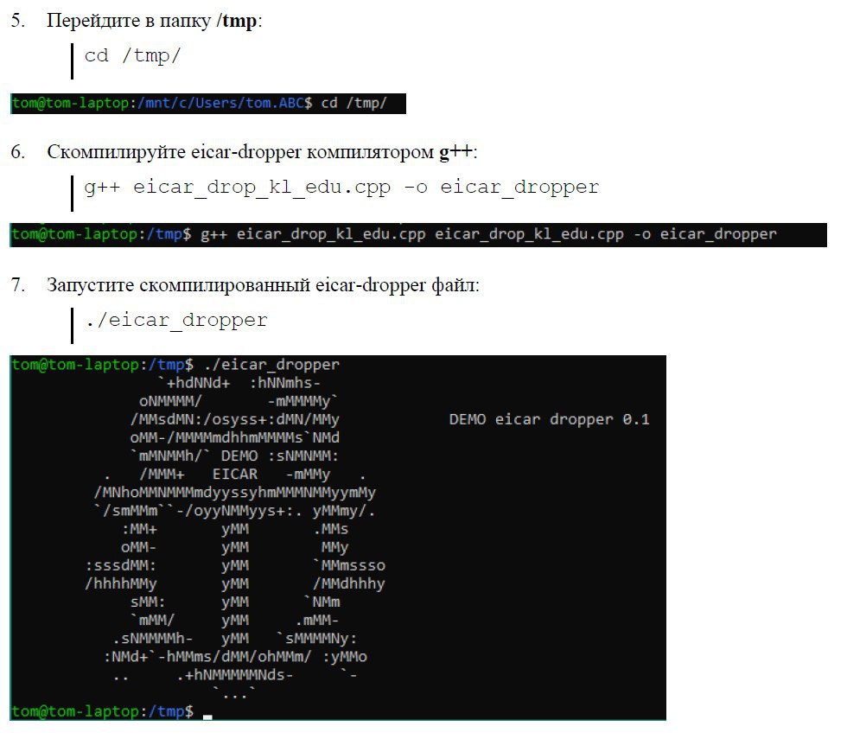Click the word DEMO inside ASCII art
Viewport: 847px width, 739px height.
click(239, 456)
